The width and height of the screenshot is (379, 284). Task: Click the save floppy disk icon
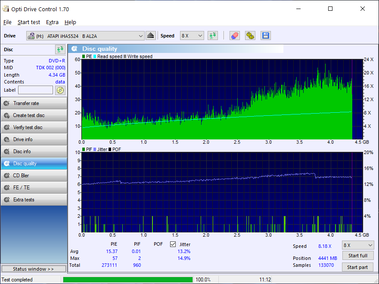pos(265,36)
